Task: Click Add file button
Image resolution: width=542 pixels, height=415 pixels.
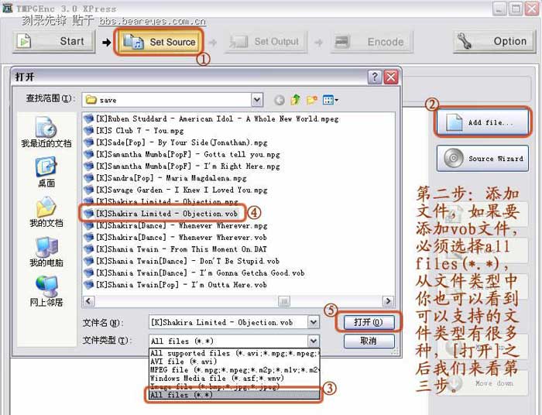Action: (x=482, y=122)
